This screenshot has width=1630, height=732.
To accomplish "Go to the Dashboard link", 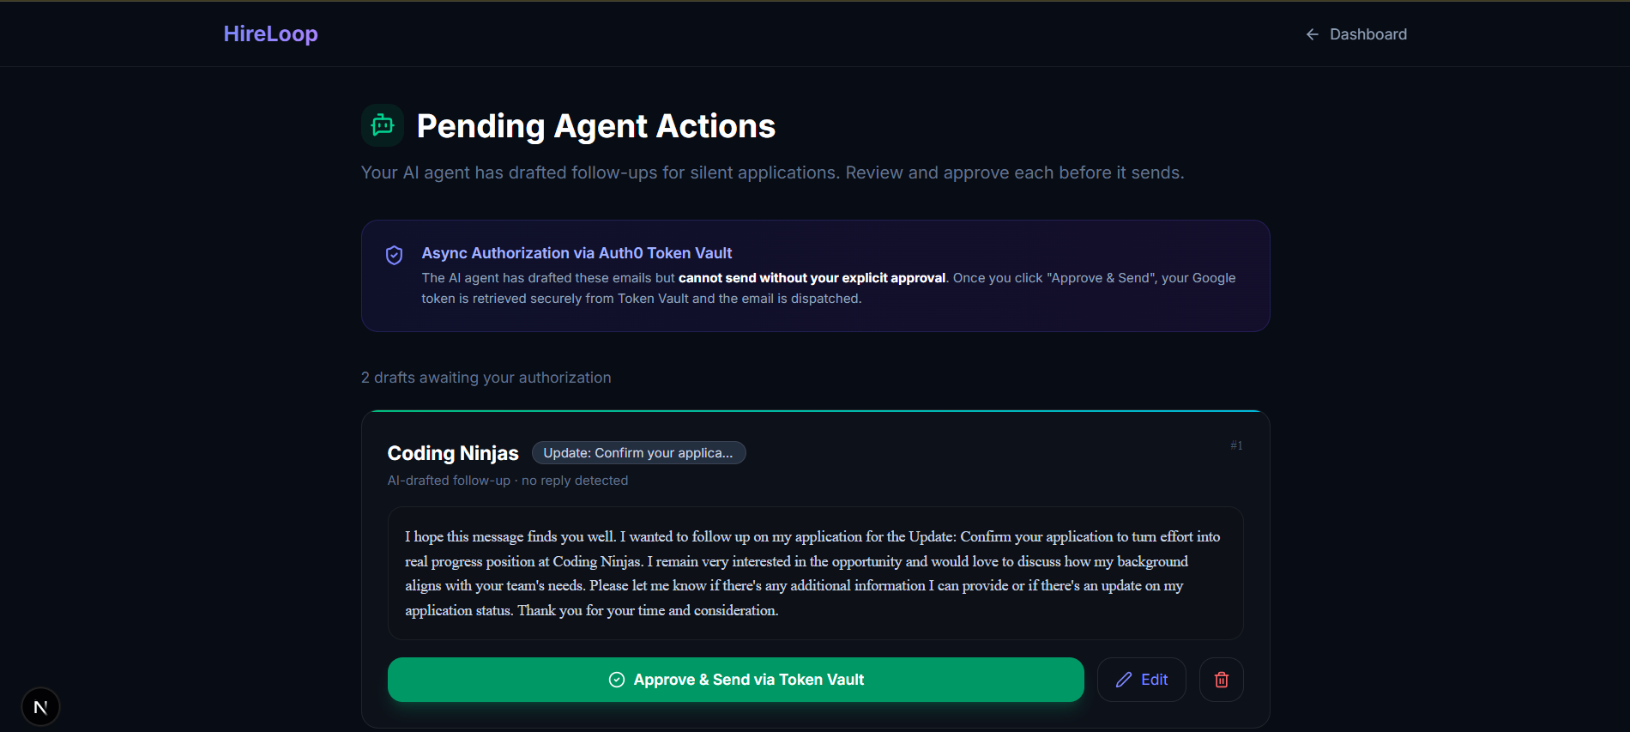I will coord(1367,34).
